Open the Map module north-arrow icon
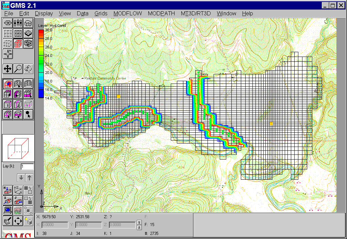The image size is (347, 239). point(8,54)
